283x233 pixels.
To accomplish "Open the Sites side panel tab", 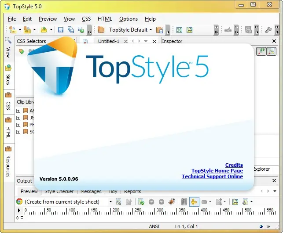I will (8, 75).
